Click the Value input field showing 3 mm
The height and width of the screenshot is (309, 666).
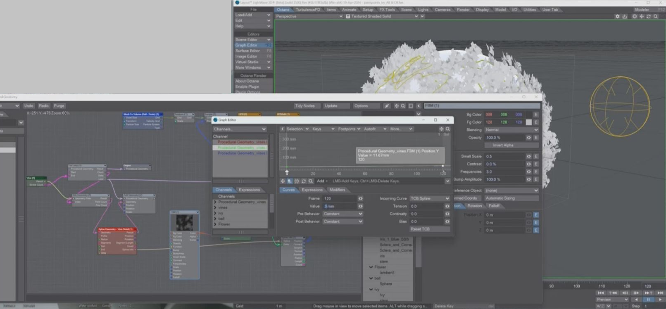click(x=339, y=206)
